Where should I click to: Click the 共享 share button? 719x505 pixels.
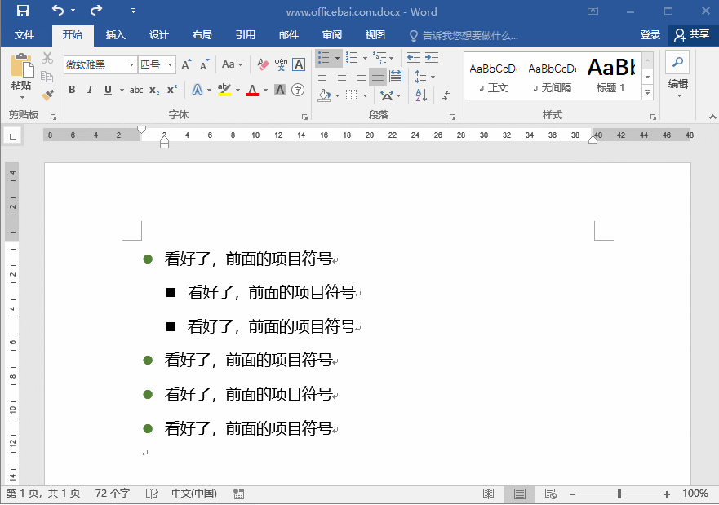click(693, 35)
